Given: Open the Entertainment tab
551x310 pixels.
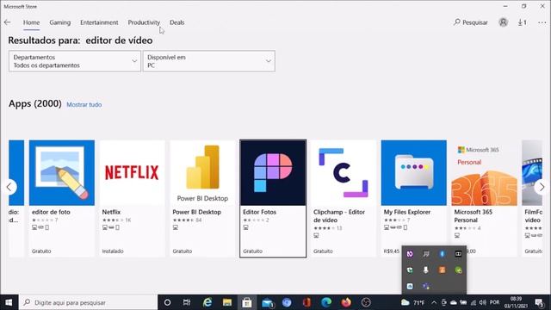Looking at the screenshot, I should [x=99, y=22].
